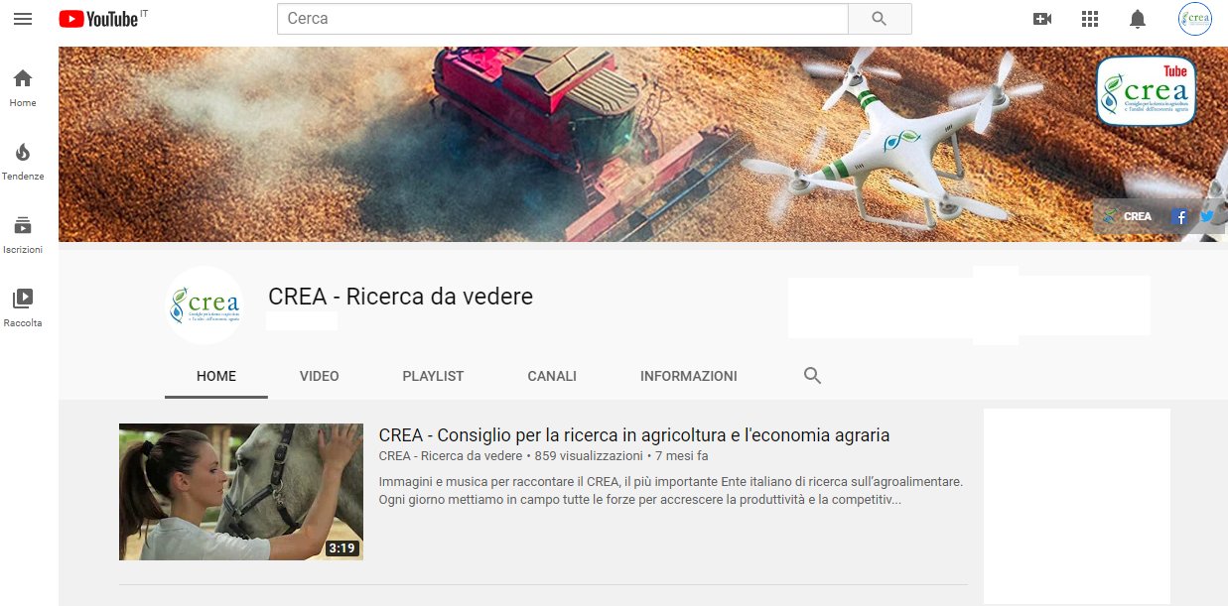
Task: Open the account avatar menu
Action: (1194, 19)
